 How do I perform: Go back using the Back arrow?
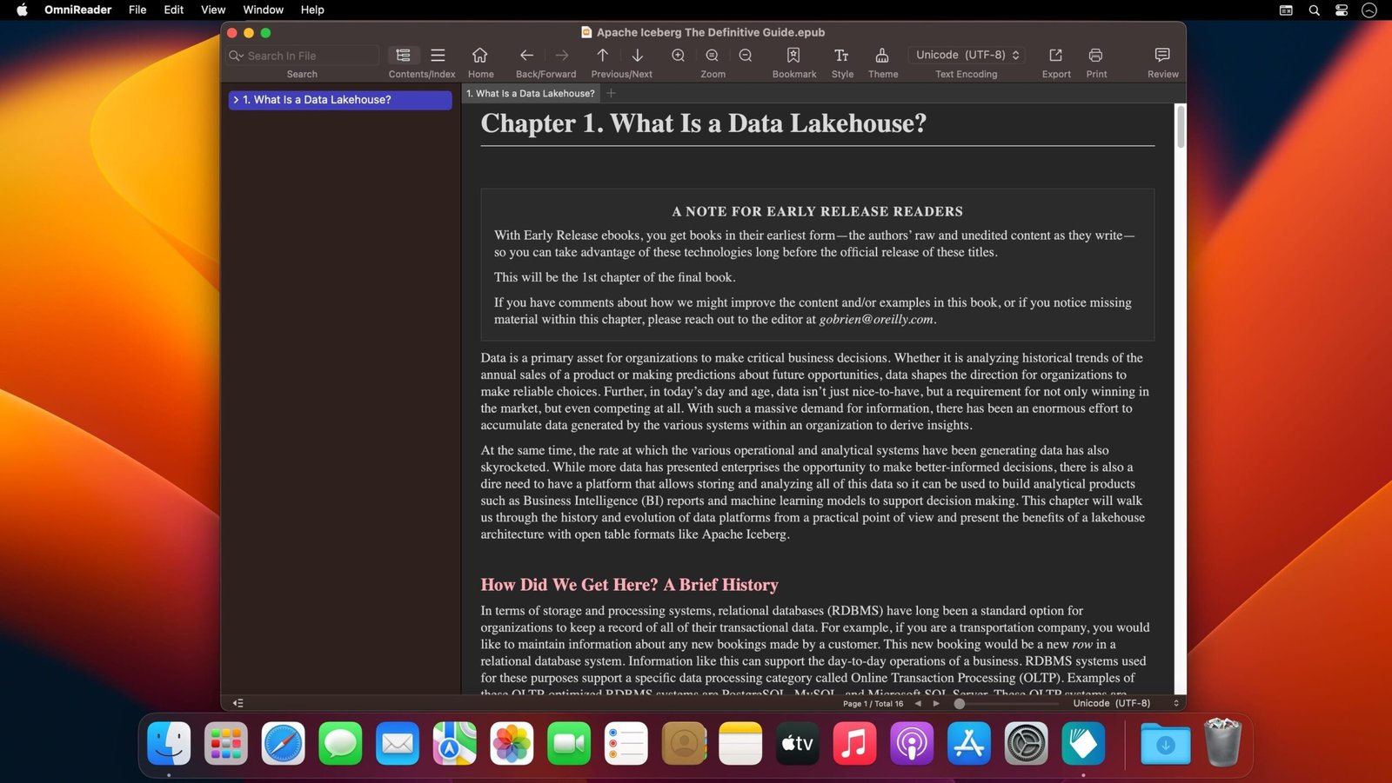tap(525, 54)
